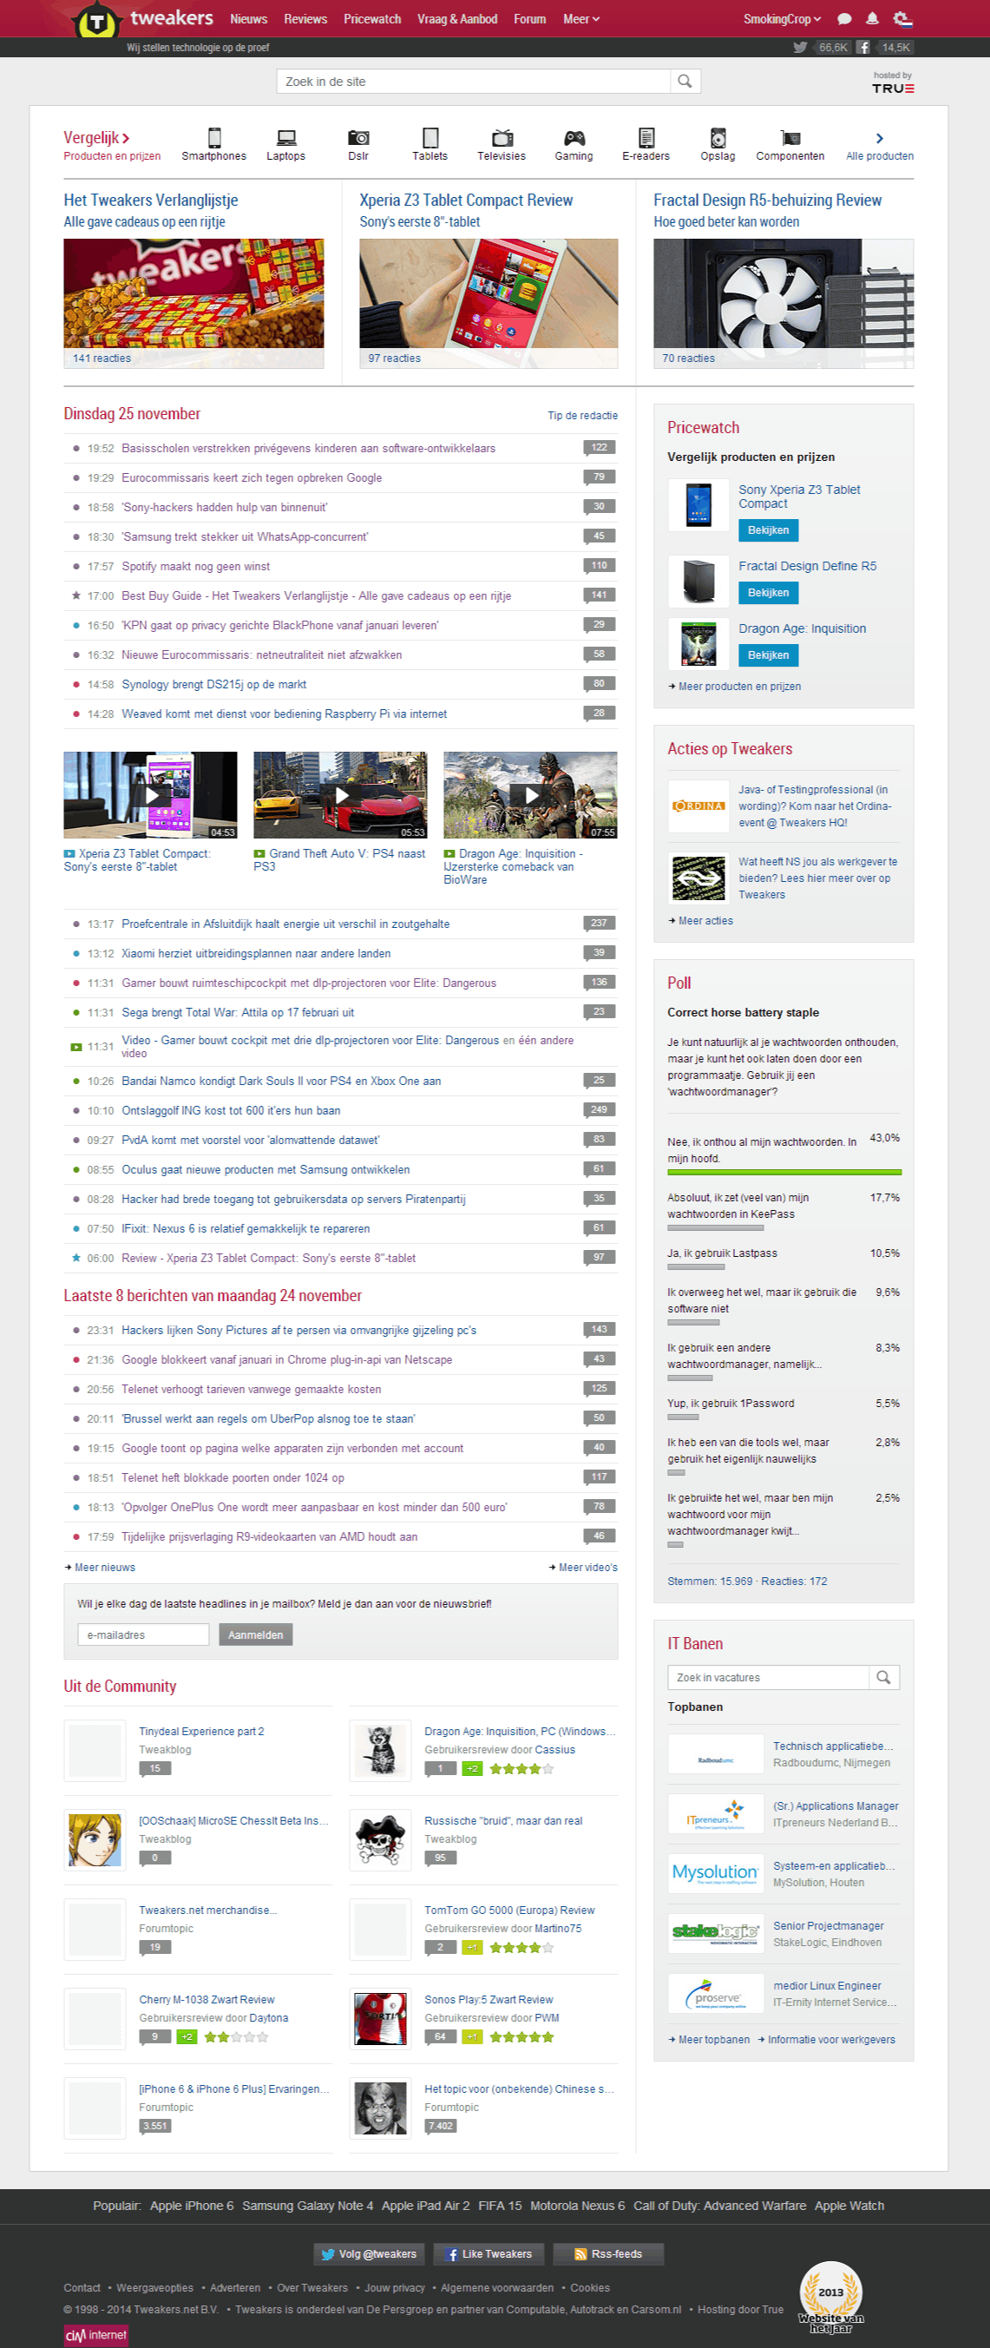Open the Senior Projectmanager job link

[828, 1925]
